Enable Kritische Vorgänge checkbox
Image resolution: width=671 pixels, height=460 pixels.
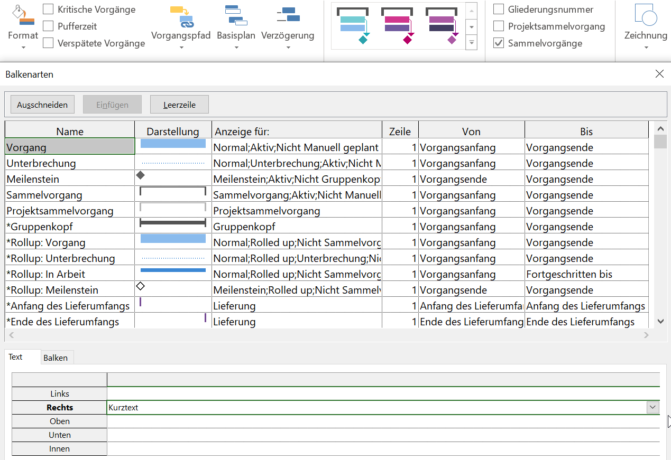(48, 10)
